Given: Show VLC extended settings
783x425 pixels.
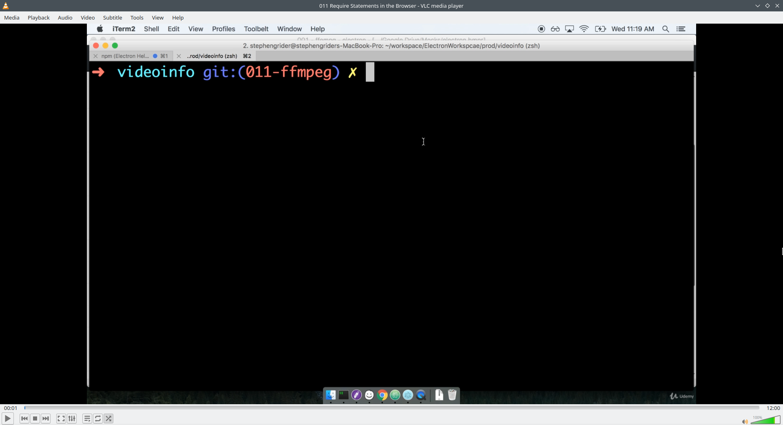Looking at the screenshot, I should 72,418.
